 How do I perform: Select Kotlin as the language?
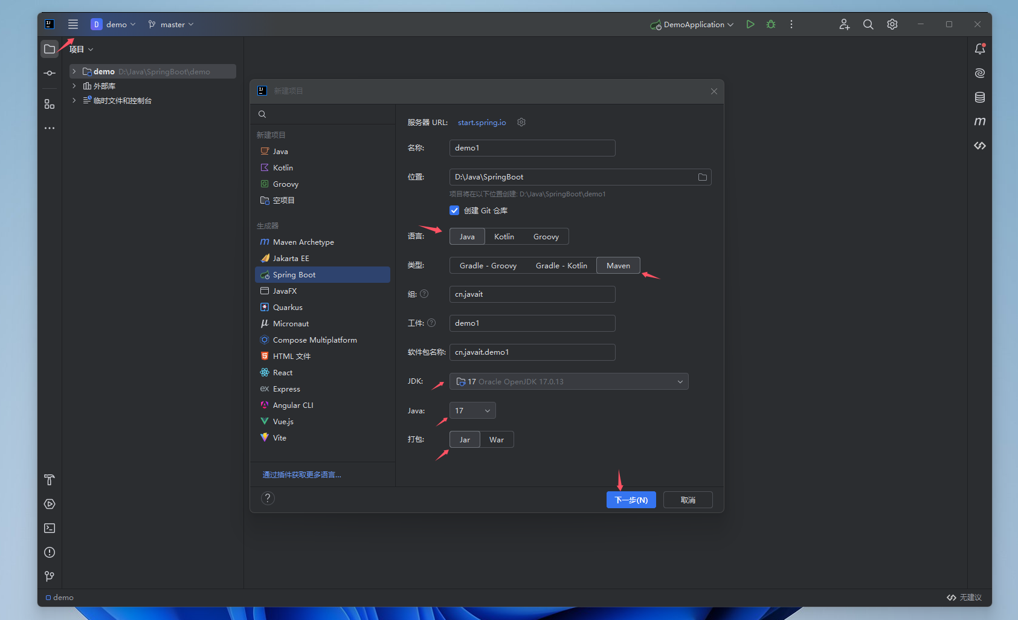click(x=504, y=236)
